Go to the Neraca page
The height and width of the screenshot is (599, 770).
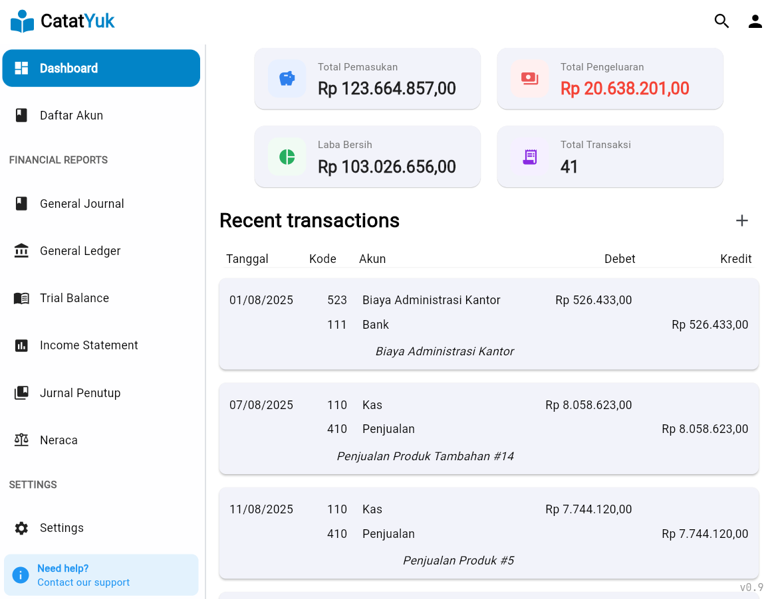point(59,440)
